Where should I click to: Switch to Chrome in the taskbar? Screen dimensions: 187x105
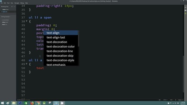38,103
